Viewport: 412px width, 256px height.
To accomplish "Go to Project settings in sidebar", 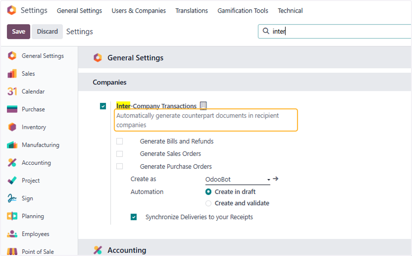I will click(31, 181).
